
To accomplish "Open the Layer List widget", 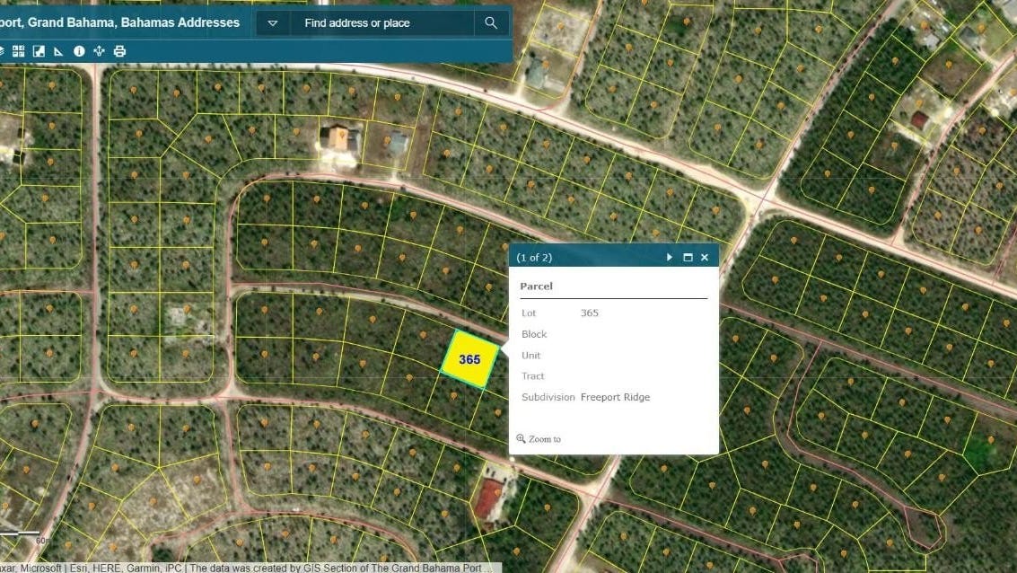I will point(4,51).
